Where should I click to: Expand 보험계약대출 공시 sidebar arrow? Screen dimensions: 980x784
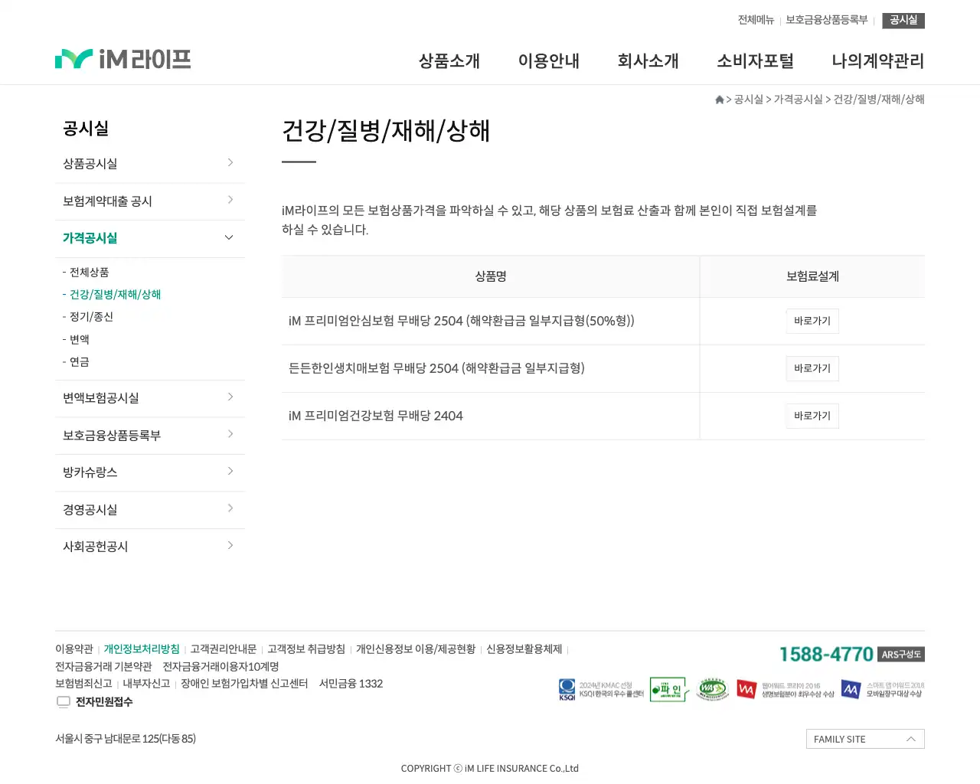click(230, 200)
